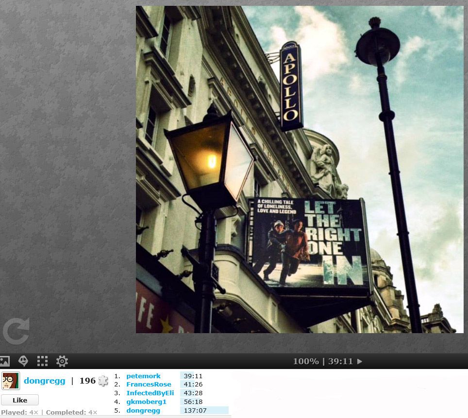Open the piece arrangement grid icon
This screenshot has width=468, height=418.
coord(43,361)
